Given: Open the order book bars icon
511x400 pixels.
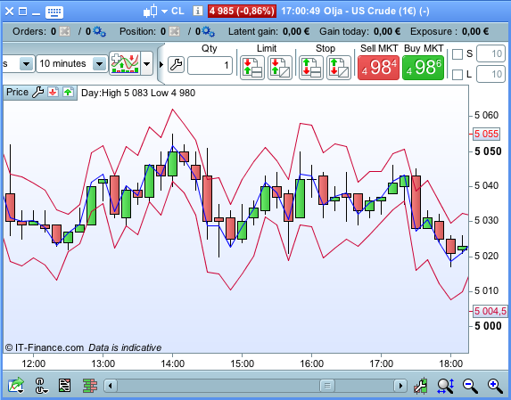Looking at the screenshot, I should click(x=90, y=386).
